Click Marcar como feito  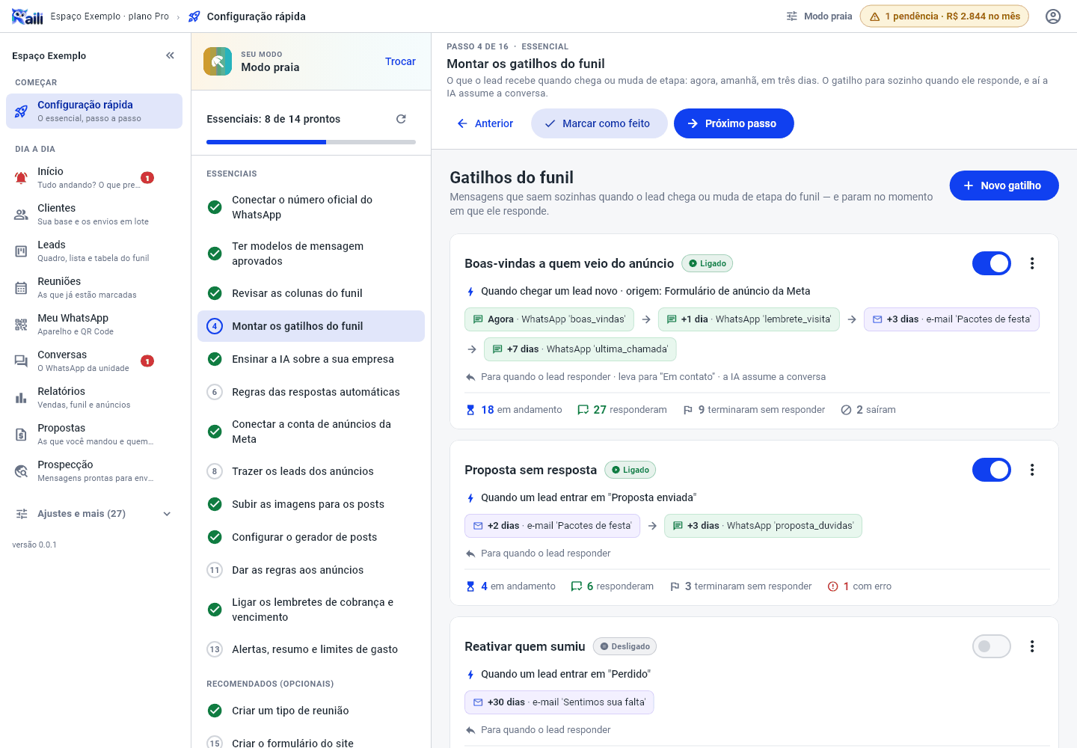pos(599,123)
